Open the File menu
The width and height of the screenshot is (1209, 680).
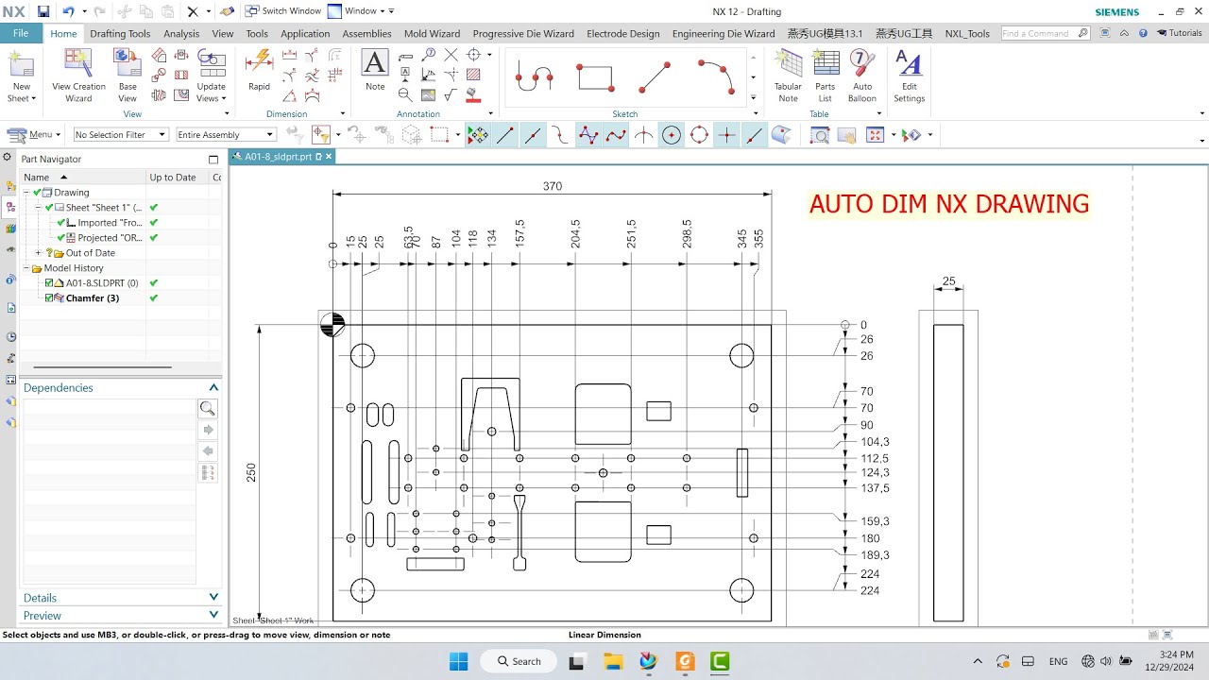(21, 33)
